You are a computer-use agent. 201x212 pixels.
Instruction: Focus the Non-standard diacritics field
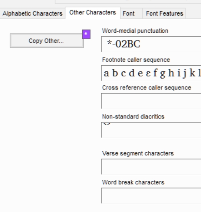(x=151, y=130)
